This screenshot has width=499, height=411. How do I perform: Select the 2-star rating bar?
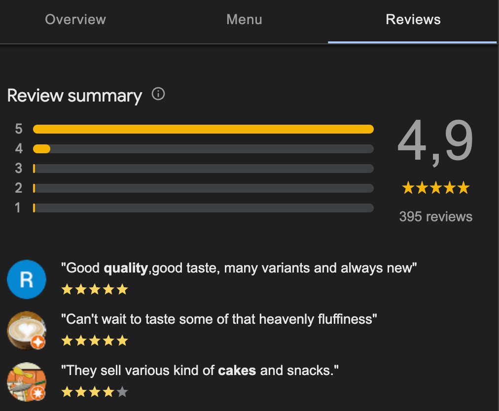[203, 188]
